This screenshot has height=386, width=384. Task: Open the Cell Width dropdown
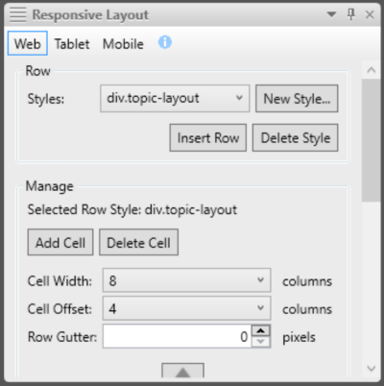click(186, 280)
